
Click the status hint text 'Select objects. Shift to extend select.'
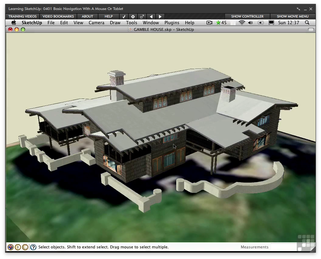tap(74, 247)
